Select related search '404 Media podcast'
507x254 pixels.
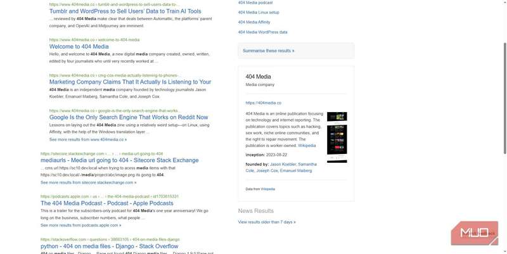coord(255,3)
